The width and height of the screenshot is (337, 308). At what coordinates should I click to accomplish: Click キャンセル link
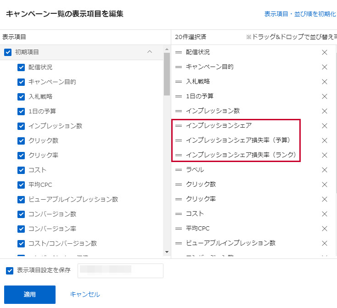(x=85, y=295)
